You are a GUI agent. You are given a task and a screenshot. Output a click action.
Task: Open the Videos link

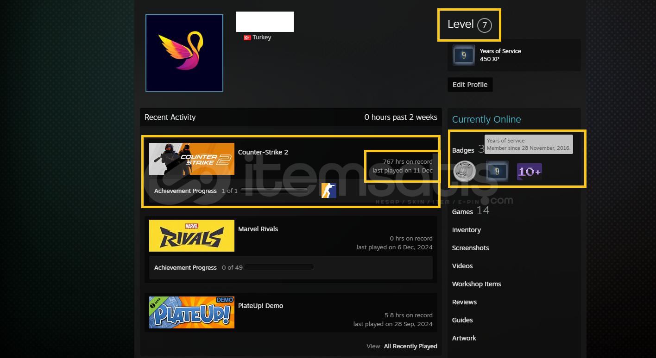(462, 266)
